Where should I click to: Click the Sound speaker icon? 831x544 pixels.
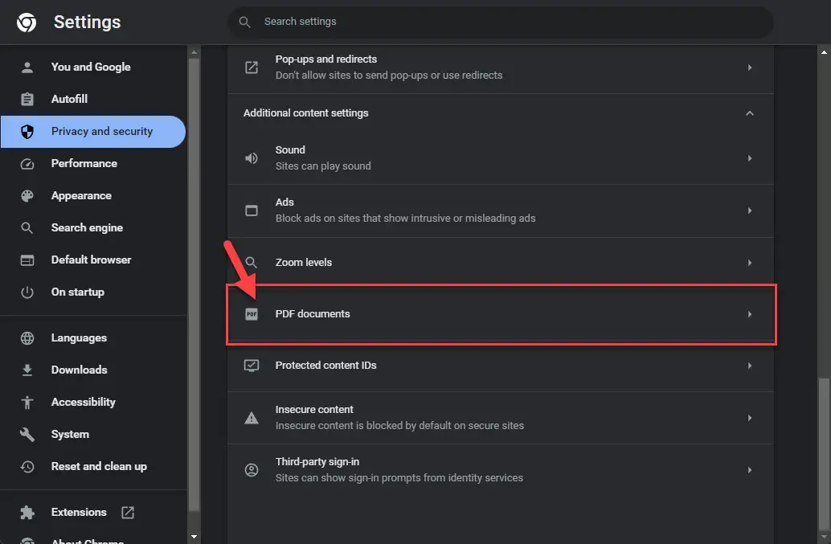252,158
